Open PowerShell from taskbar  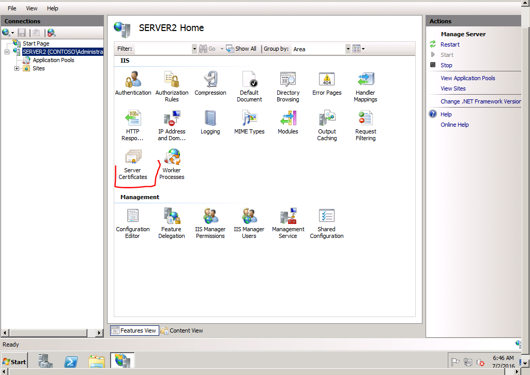(71, 362)
